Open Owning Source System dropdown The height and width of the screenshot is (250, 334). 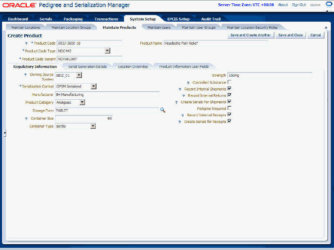coord(79,75)
